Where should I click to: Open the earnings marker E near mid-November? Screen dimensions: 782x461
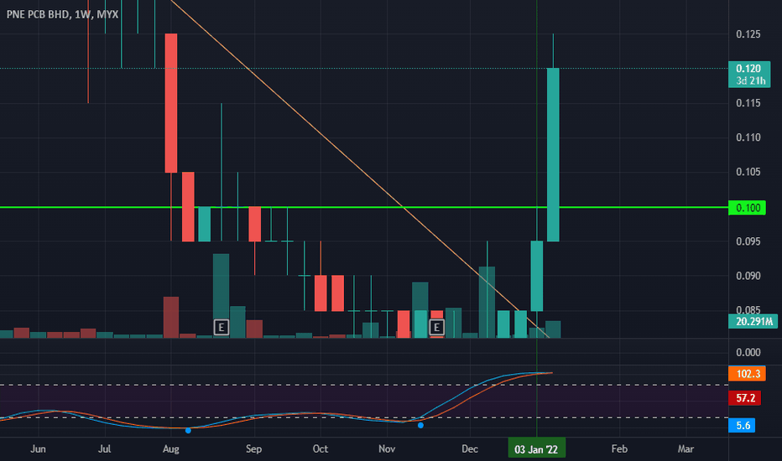(436, 328)
